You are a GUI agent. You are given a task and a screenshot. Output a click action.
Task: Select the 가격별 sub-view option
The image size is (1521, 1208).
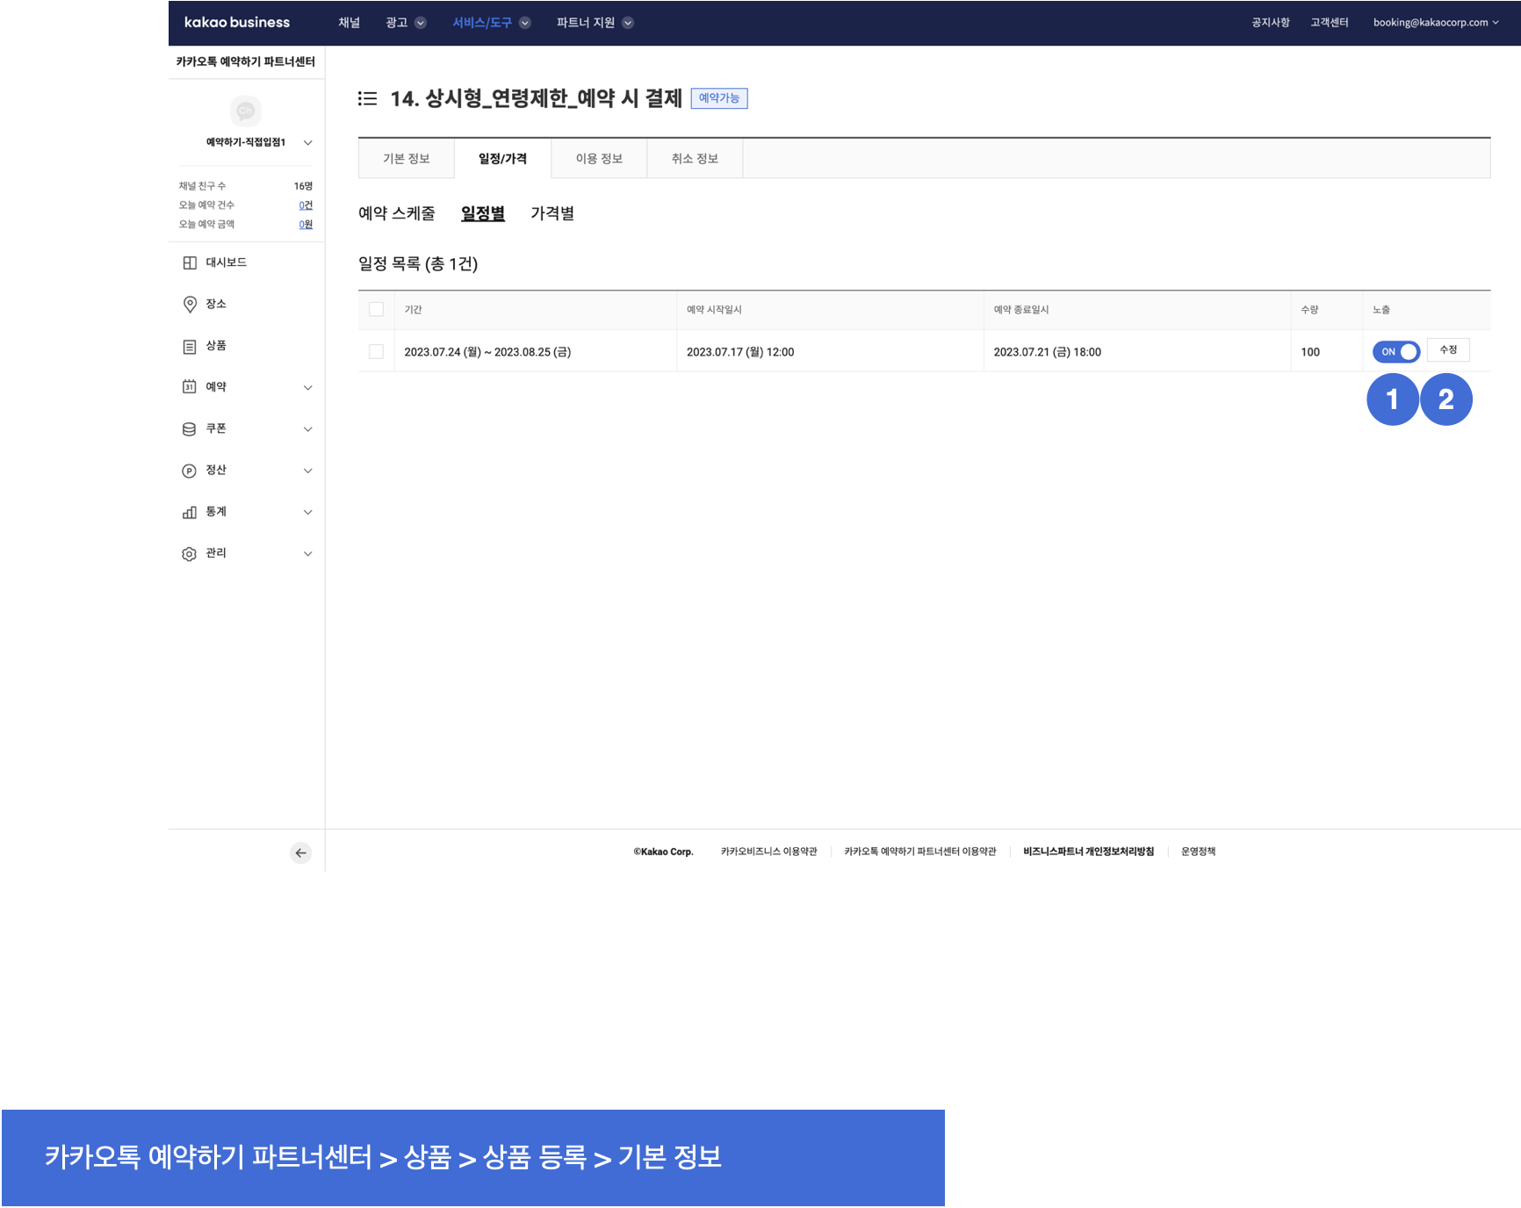click(552, 213)
